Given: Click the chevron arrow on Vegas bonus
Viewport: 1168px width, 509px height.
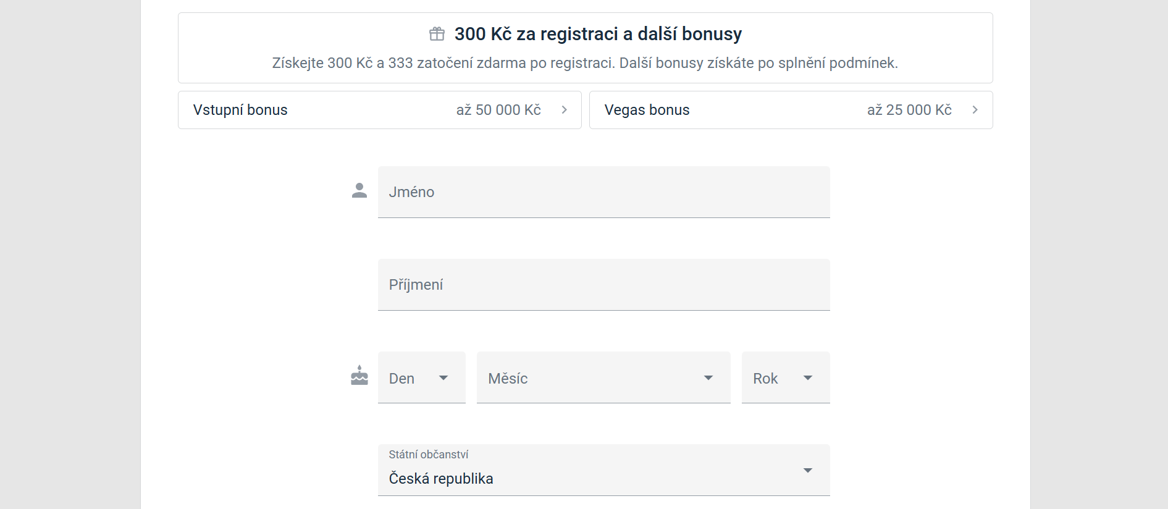Looking at the screenshot, I should (975, 110).
